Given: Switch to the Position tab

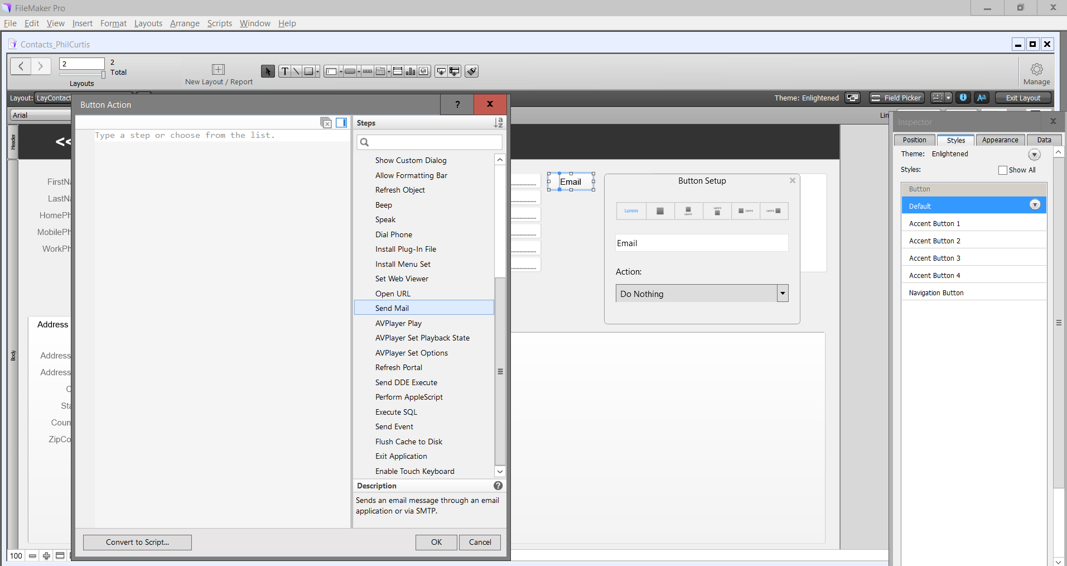Looking at the screenshot, I should point(914,140).
